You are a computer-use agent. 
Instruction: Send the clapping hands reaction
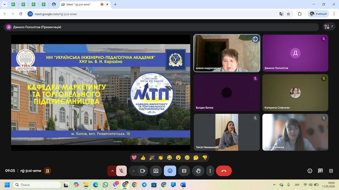point(161,158)
